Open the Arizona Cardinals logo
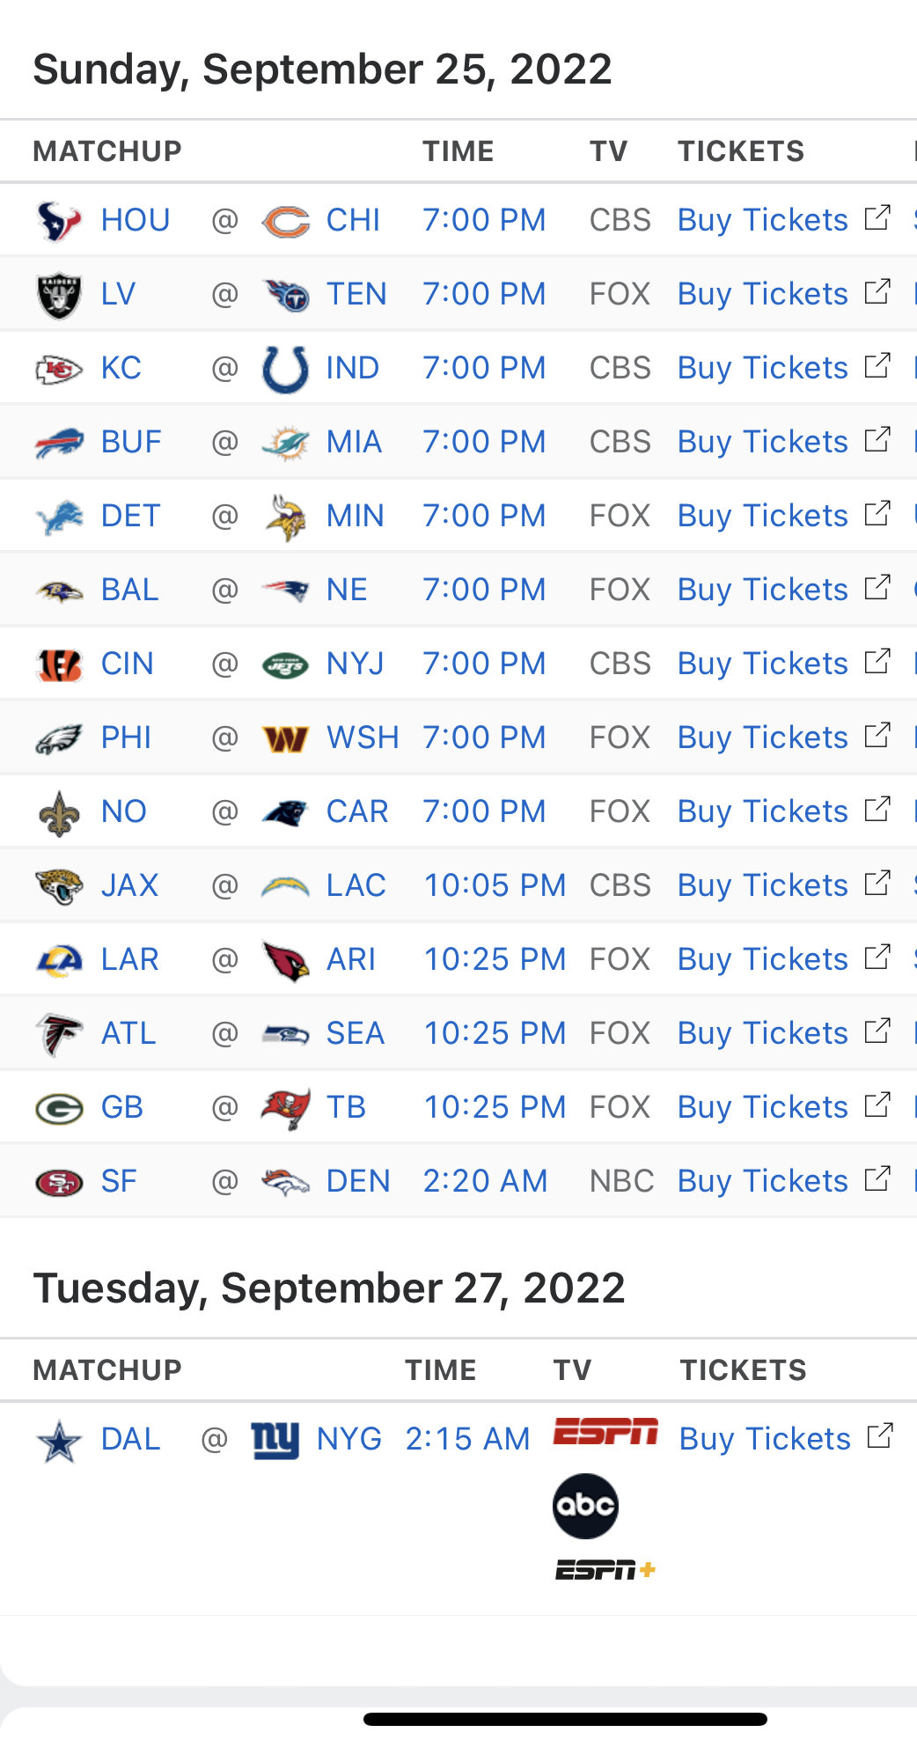Viewport: 917px width, 1747px height. [285, 959]
